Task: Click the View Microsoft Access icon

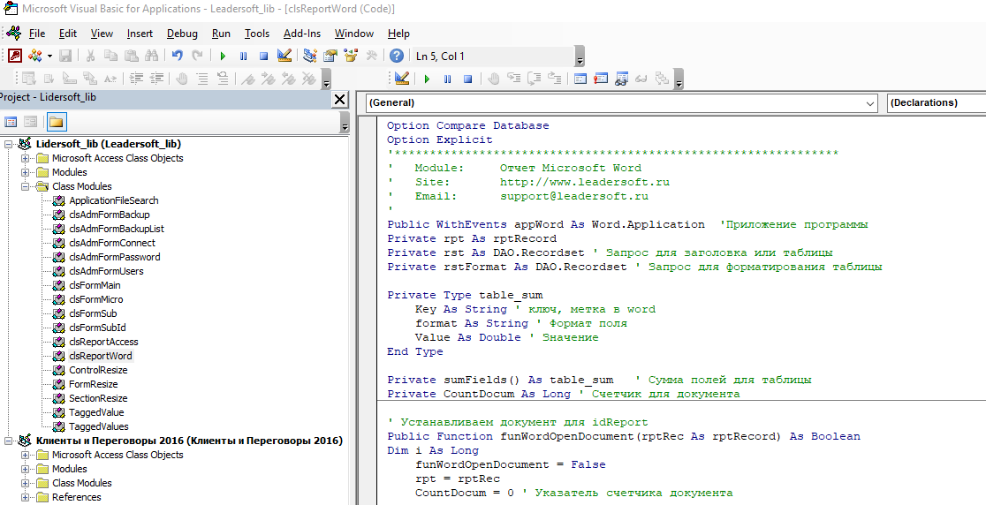Action: coord(15,56)
